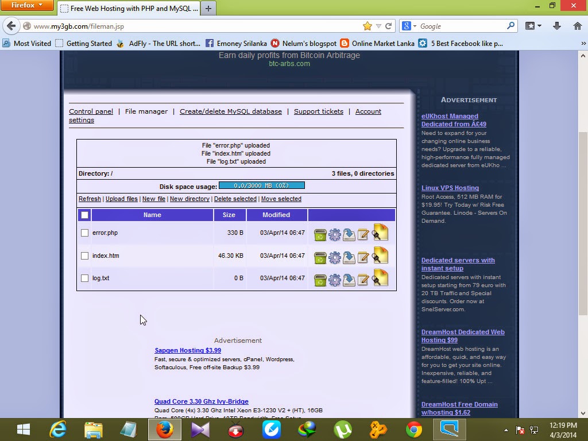
Task: Download log.txt with the blue arrow icon
Action: pyautogui.click(x=349, y=280)
